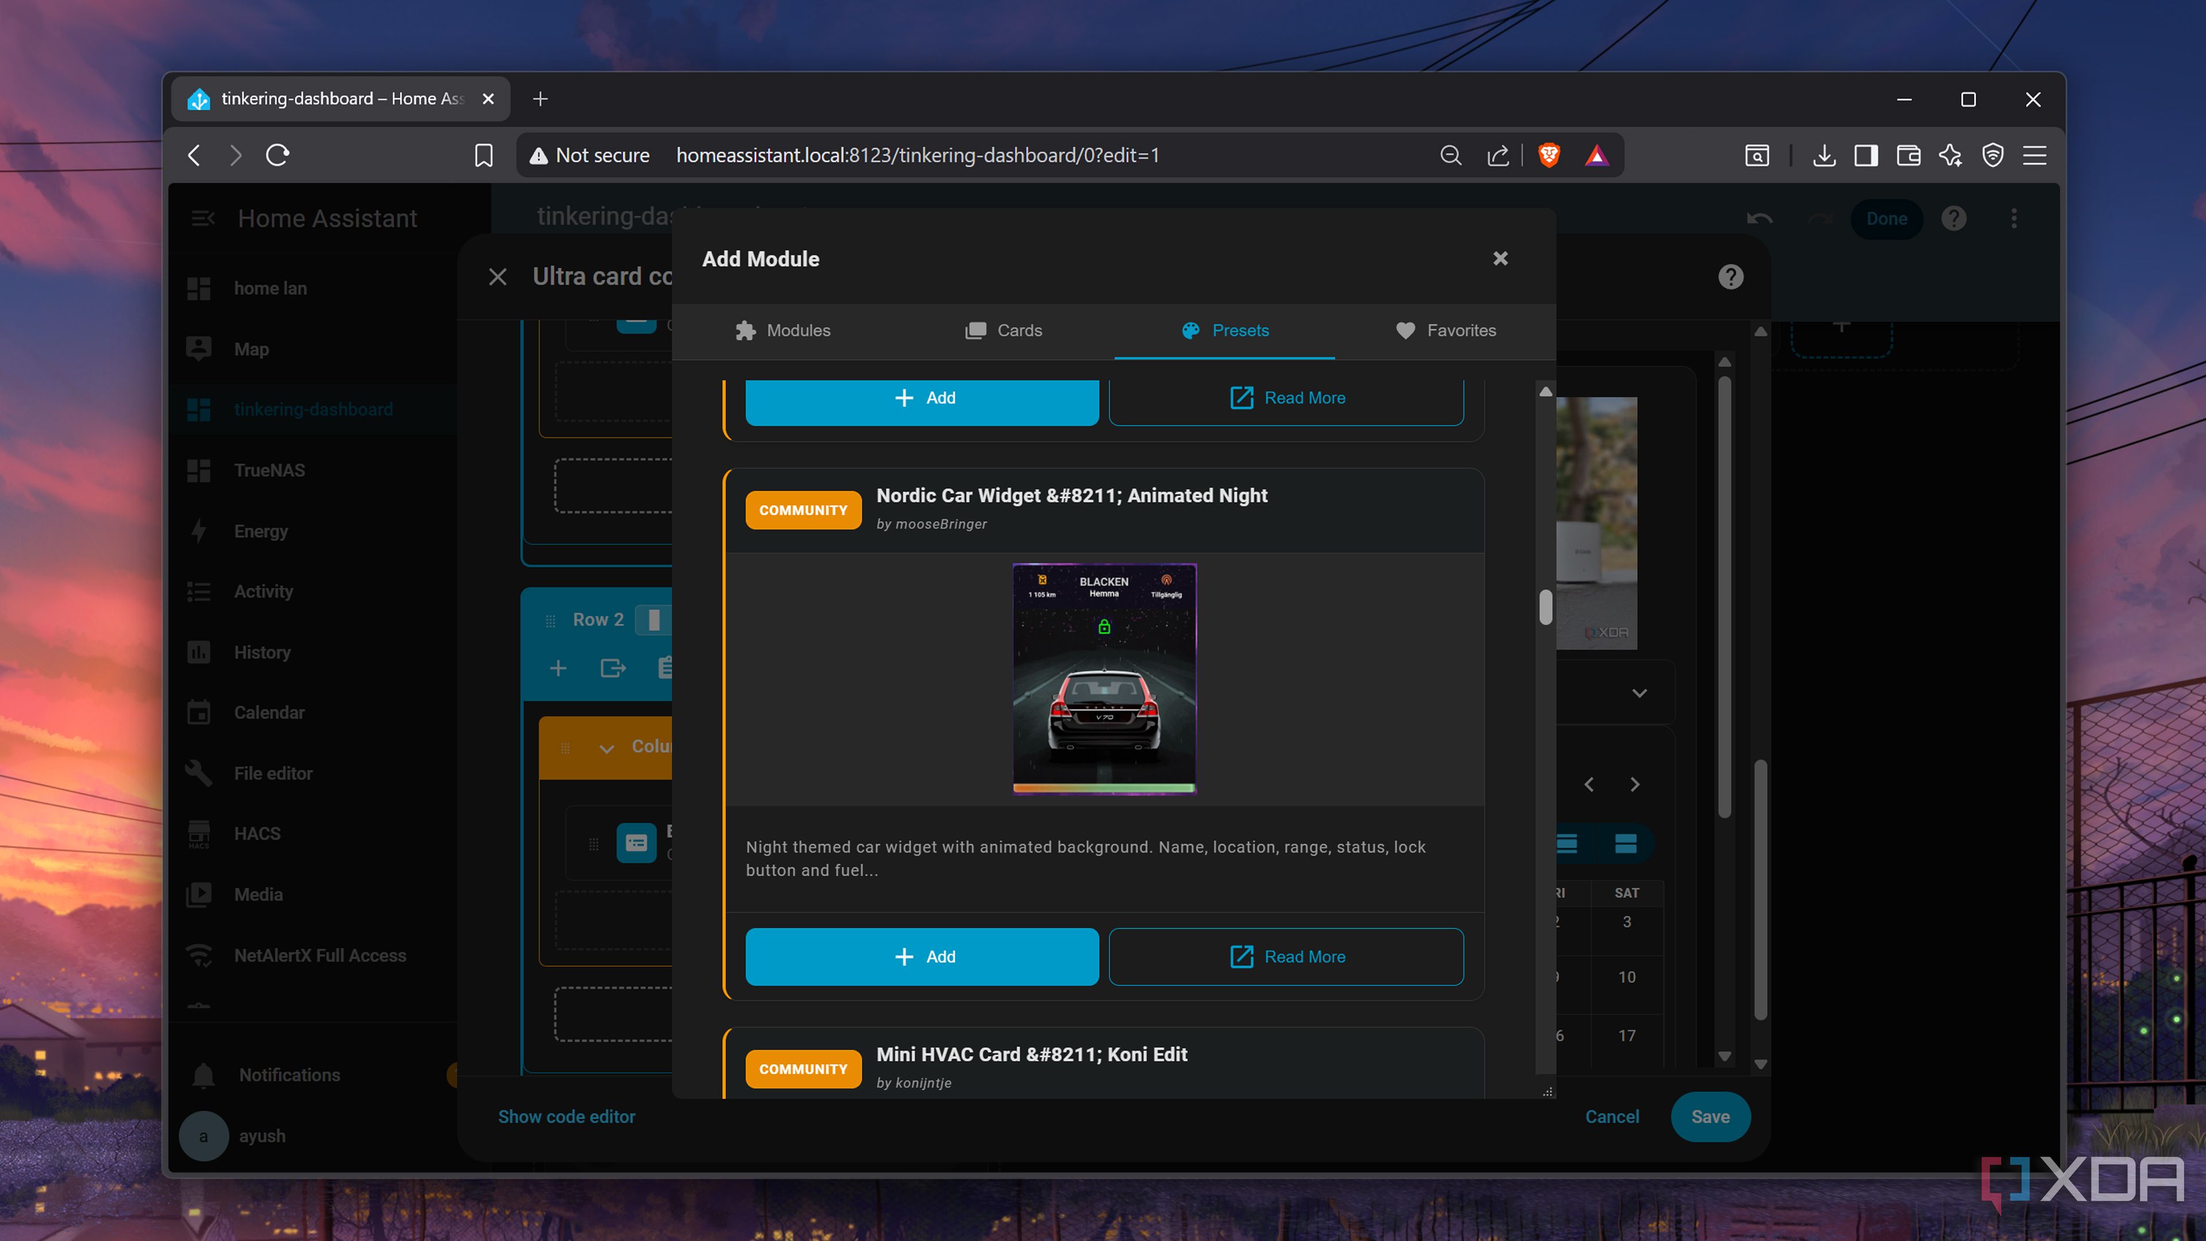This screenshot has height=1241, width=2206.
Task: Select the Presets tab
Action: [x=1225, y=330]
